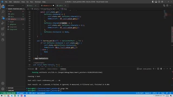Collapse the SMART_POINTERS root folder
This screenshot has width=173, height=97.
click(16, 9)
